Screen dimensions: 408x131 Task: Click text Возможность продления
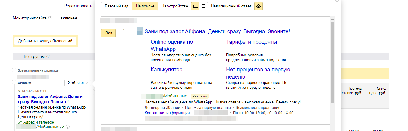coord(258,107)
